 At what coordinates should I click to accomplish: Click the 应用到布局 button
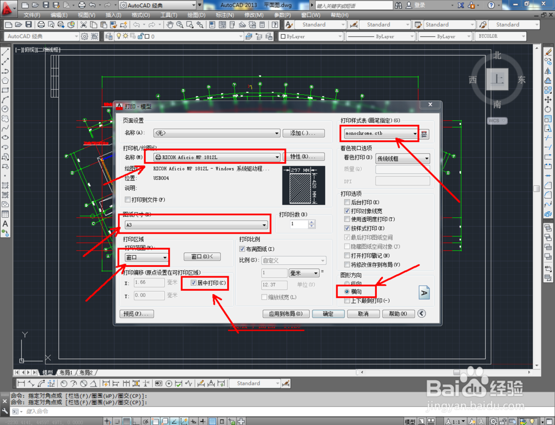point(286,313)
